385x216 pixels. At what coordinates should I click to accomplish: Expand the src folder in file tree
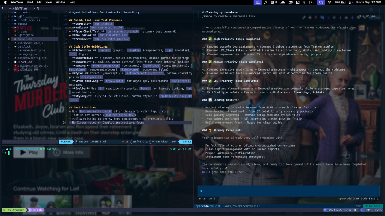click(x=20, y=27)
